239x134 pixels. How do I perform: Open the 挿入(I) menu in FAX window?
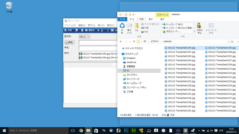tap(101, 25)
